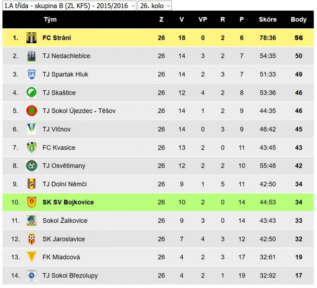Click the TJ Osvětimany ball logo
This screenshot has height=288, width=317.
(x=32, y=166)
